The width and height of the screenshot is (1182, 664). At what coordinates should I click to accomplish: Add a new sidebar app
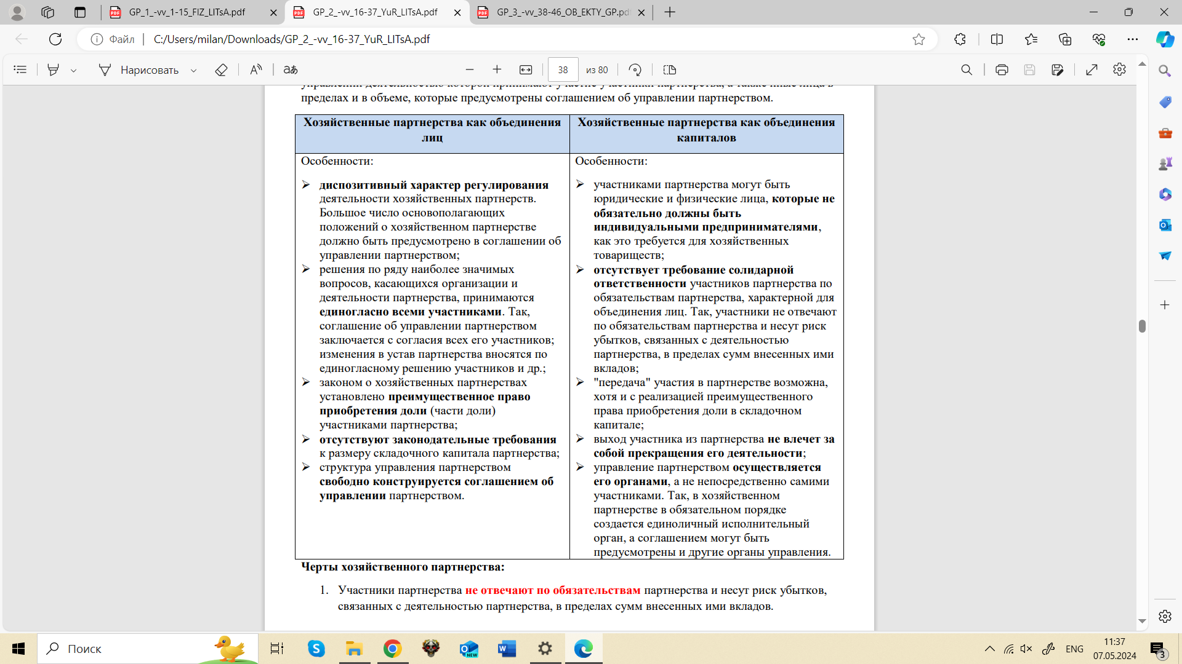coord(1165,305)
